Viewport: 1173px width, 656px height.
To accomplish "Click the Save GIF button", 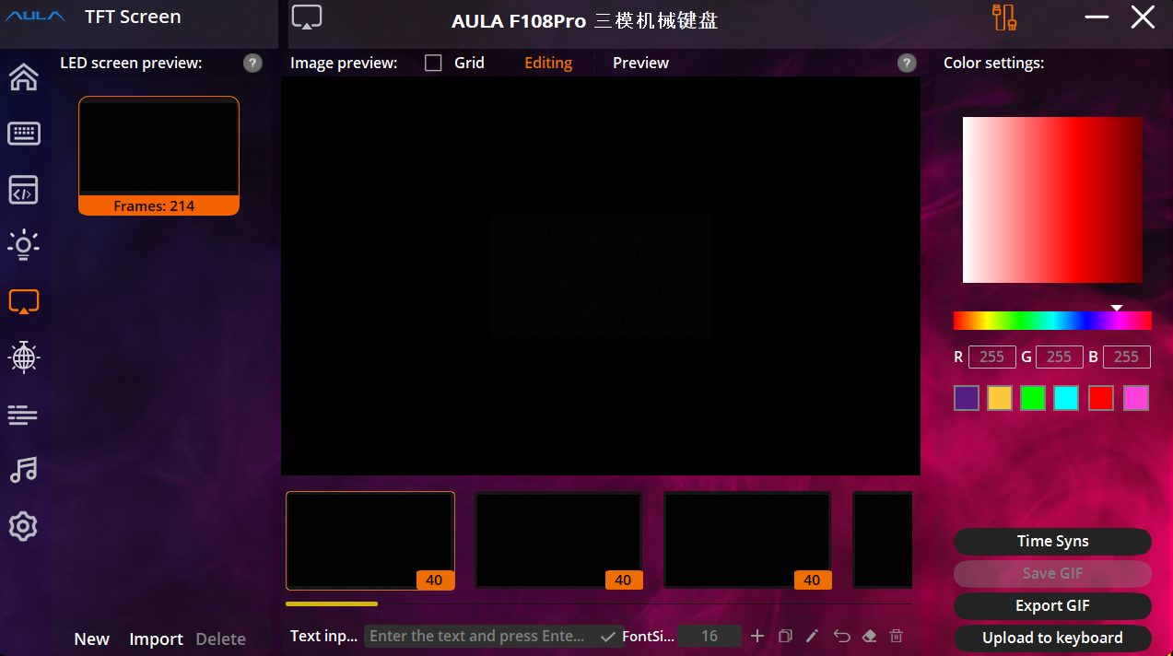I will click(1052, 573).
